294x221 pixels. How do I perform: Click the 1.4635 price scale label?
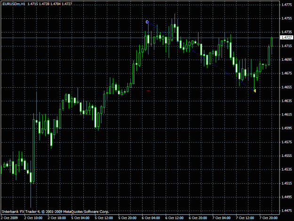point(286,101)
